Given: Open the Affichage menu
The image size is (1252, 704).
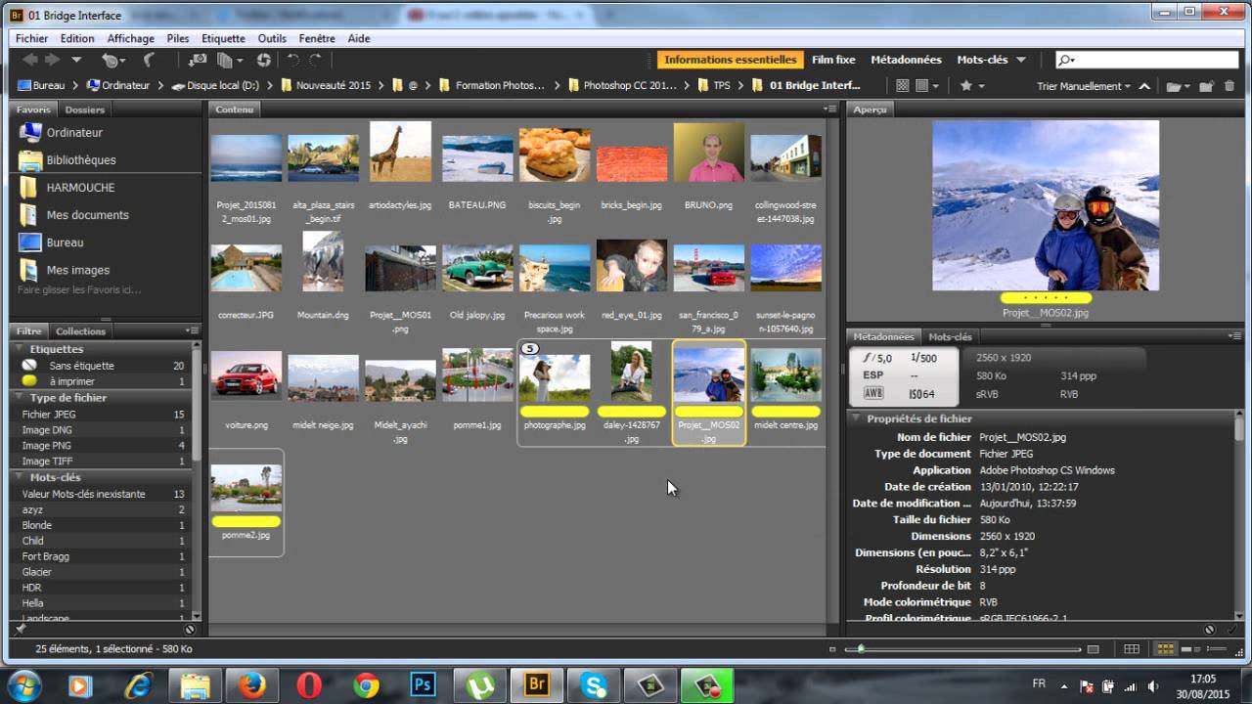Looking at the screenshot, I should pos(130,39).
